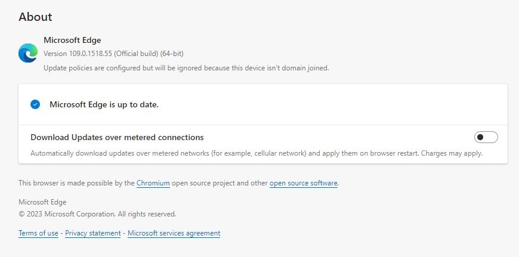519x257 pixels.
Task: Click the 'Automatically download updates' description text
Action: 167,153
